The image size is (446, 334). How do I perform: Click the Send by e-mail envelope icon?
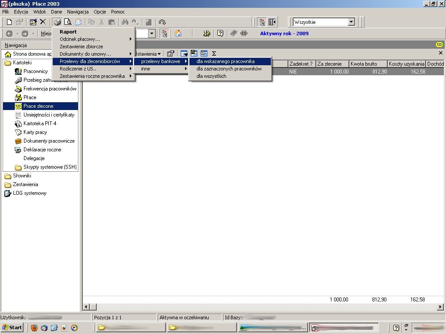(x=78, y=22)
